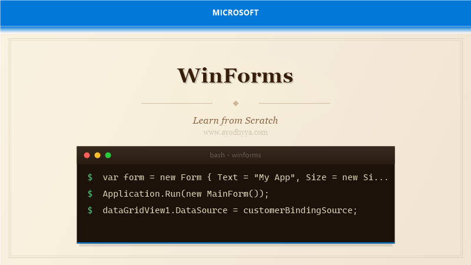Click the 'bash - winforms' terminal title
Viewport: 471px width, 265px height.
[235, 155]
